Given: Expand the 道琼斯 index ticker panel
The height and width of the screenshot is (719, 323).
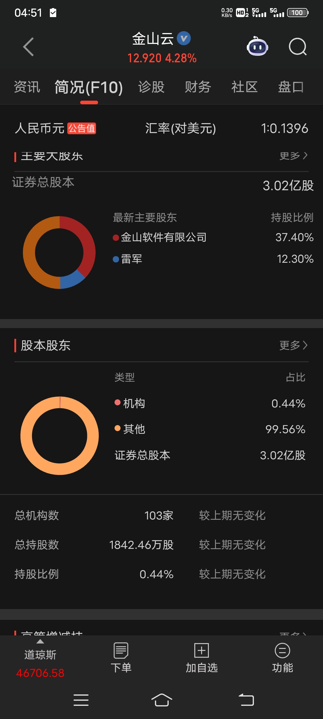Looking at the screenshot, I should click(x=40, y=642).
